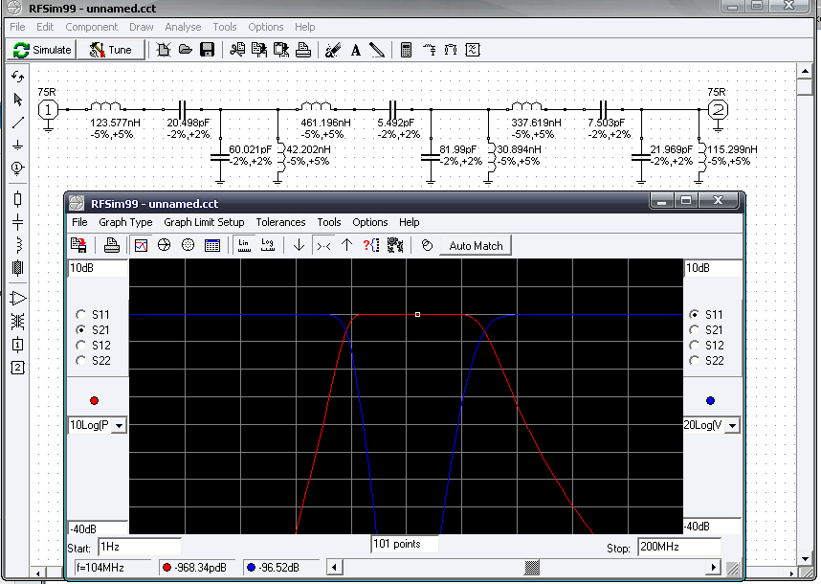Switch graph to Smith chart view
Image resolution: width=821 pixels, height=584 pixels.
coord(164,245)
